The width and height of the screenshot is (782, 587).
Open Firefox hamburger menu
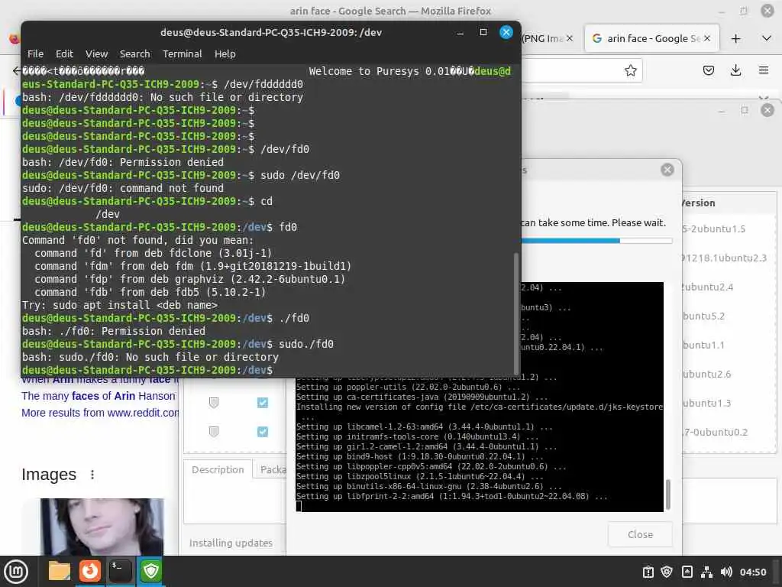pos(764,70)
